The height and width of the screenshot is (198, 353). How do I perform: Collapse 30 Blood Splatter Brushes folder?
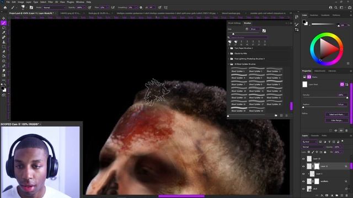(229, 64)
